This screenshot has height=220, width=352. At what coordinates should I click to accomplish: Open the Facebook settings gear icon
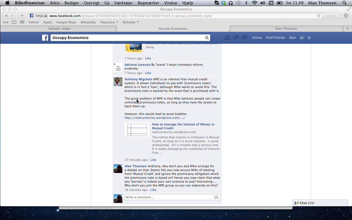(x=309, y=38)
